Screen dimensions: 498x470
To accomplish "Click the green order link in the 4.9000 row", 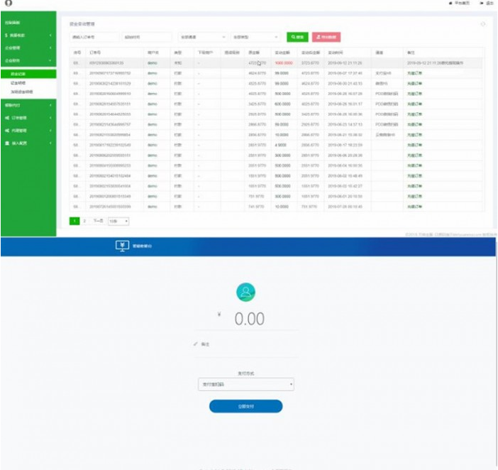I will point(415,145).
